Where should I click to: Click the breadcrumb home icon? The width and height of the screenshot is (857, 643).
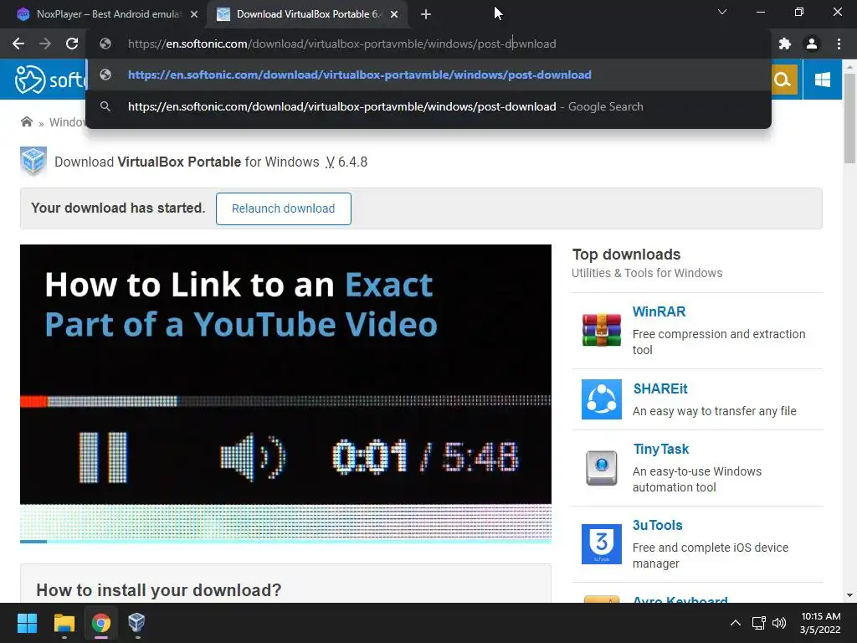(26, 121)
